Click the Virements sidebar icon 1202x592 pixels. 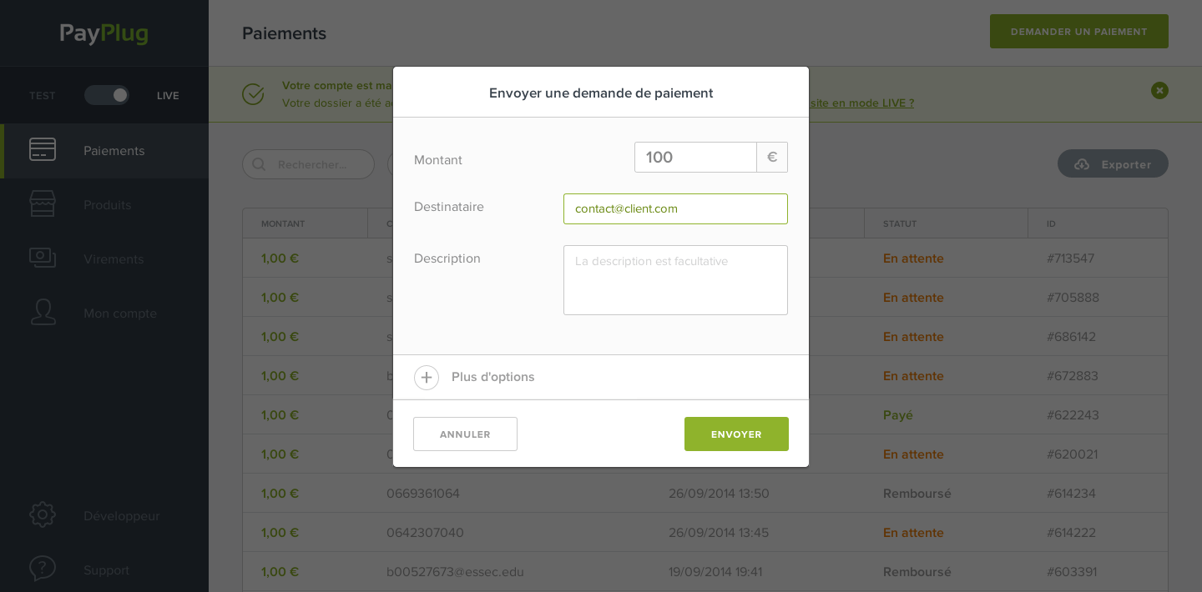pyautogui.click(x=43, y=258)
